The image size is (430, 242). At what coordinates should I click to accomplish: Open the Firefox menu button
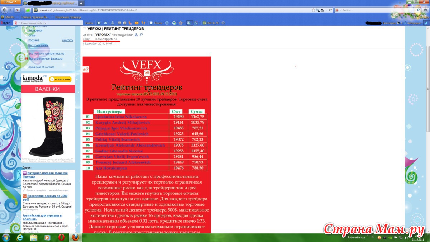(11, 2)
